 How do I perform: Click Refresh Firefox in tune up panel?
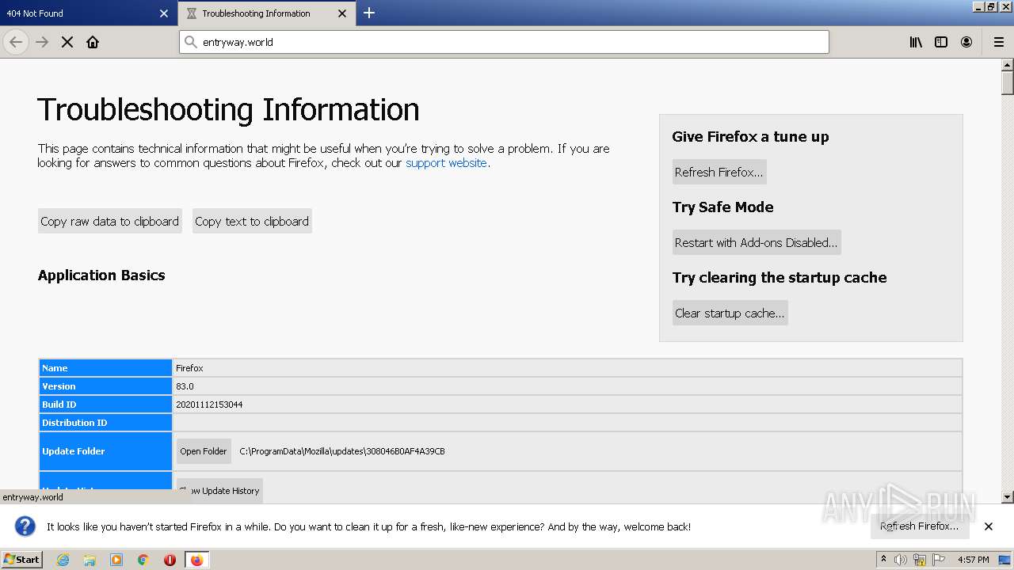[x=719, y=172]
